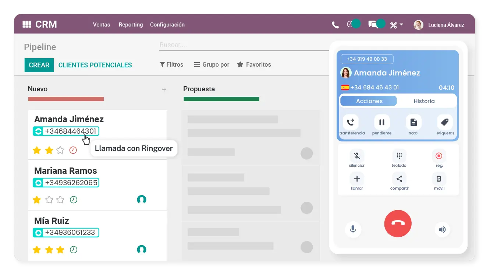Open the apps grid menu icon
This screenshot has width=490, height=275.
pos(27,25)
